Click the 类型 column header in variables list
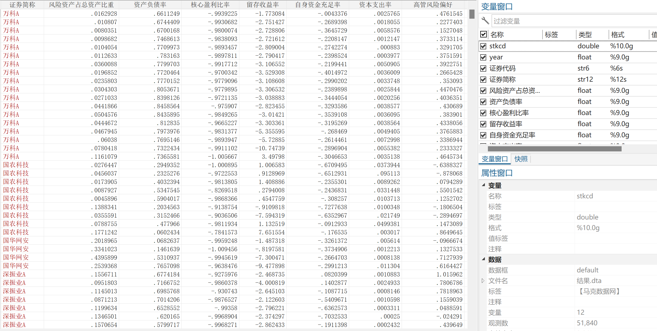657x331 pixels. pos(585,35)
